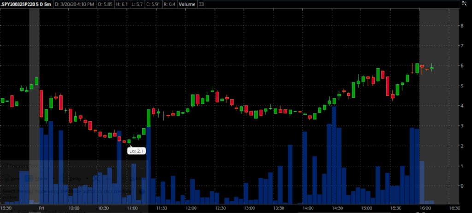The width and height of the screenshot is (472, 213).
Task: Select the Volume study label
Action: click(x=187, y=4)
